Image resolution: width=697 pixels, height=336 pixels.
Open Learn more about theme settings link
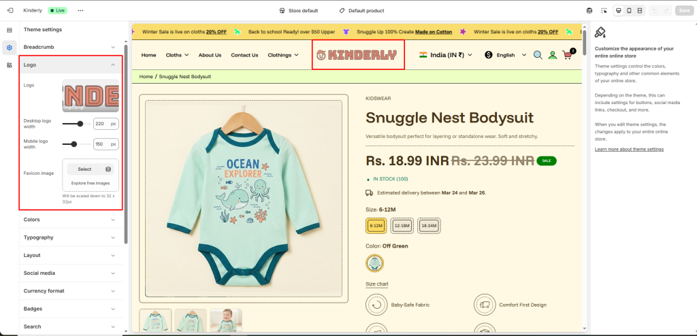pyautogui.click(x=629, y=149)
